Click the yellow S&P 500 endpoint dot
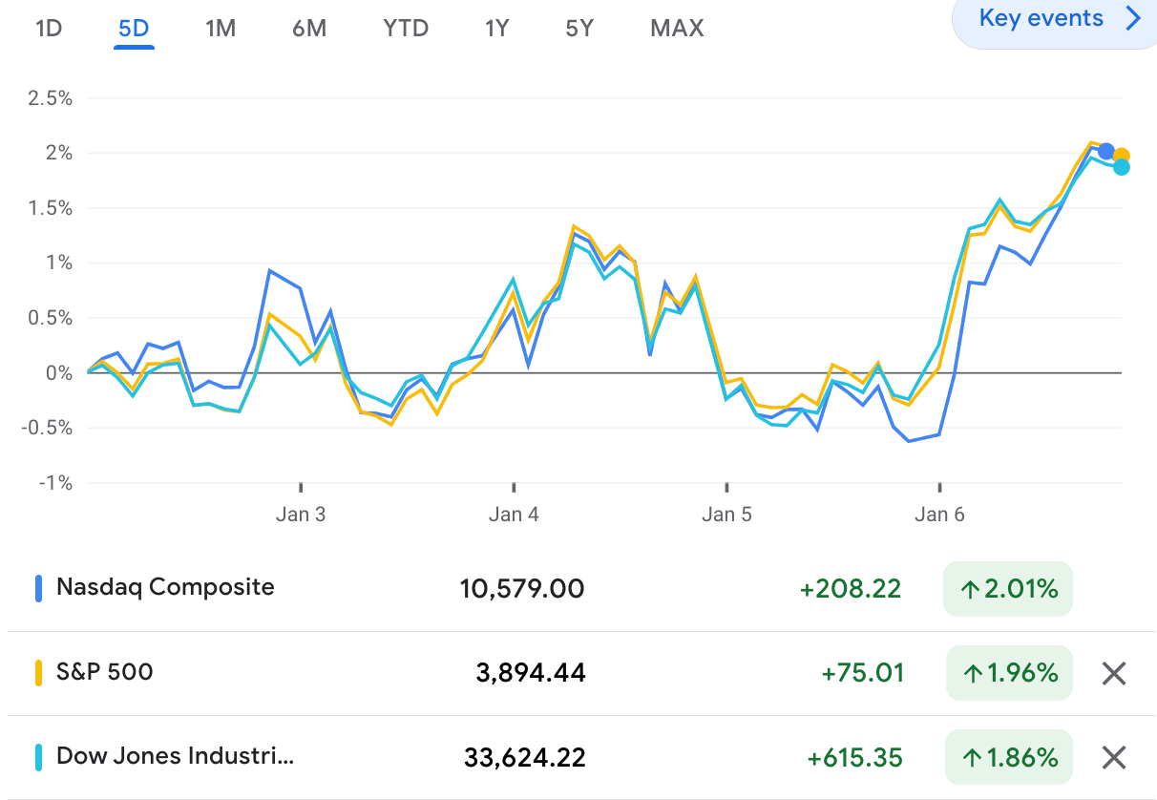The image size is (1157, 800). click(1122, 157)
